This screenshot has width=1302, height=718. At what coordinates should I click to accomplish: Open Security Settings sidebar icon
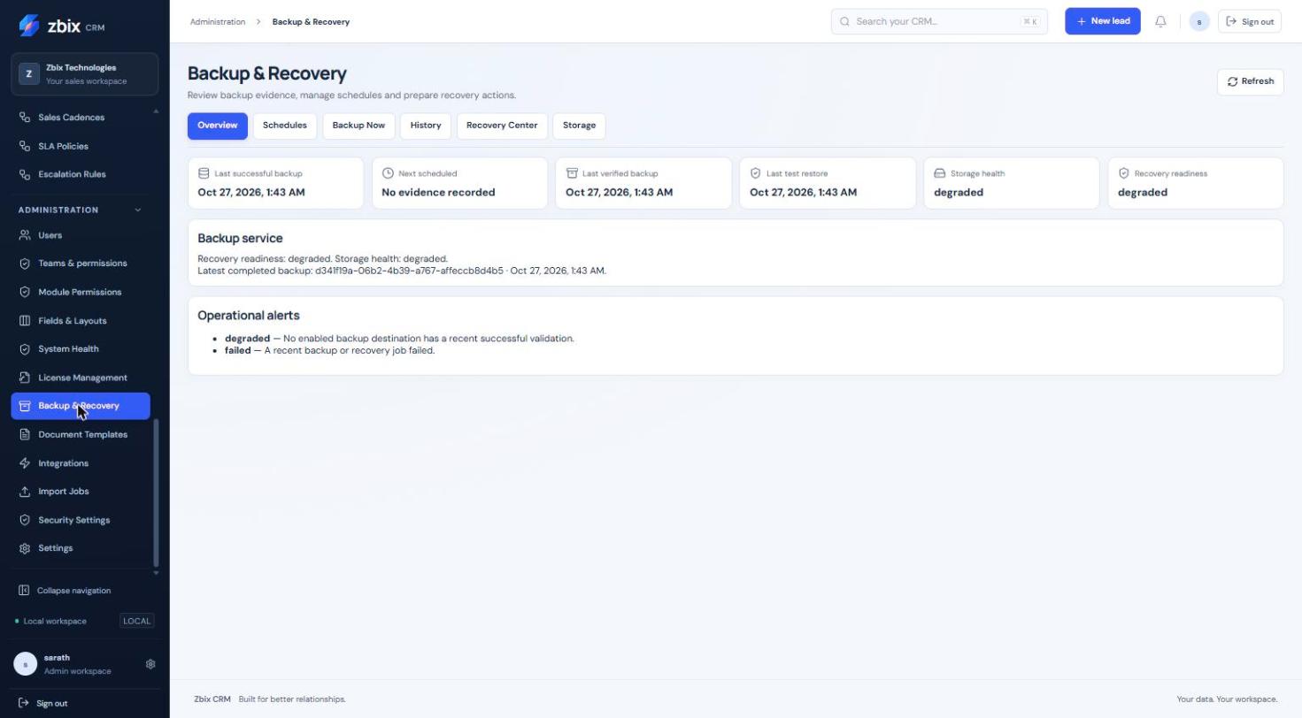click(x=25, y=520)
